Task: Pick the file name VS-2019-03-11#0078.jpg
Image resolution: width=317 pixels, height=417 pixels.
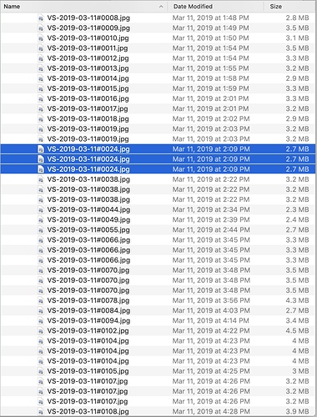Action: (x=88, y=300)
